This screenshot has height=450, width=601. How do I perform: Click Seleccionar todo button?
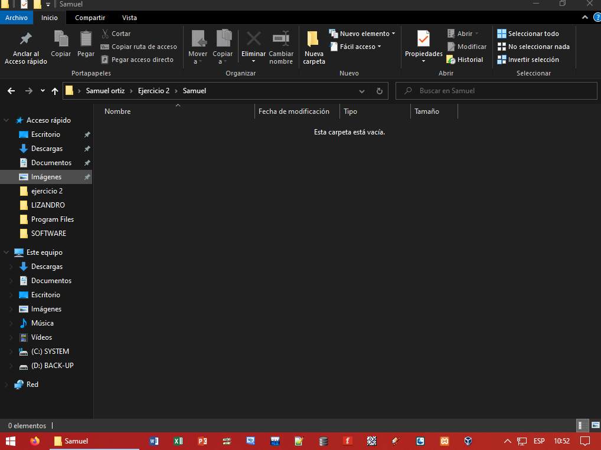tap(528, 34)
